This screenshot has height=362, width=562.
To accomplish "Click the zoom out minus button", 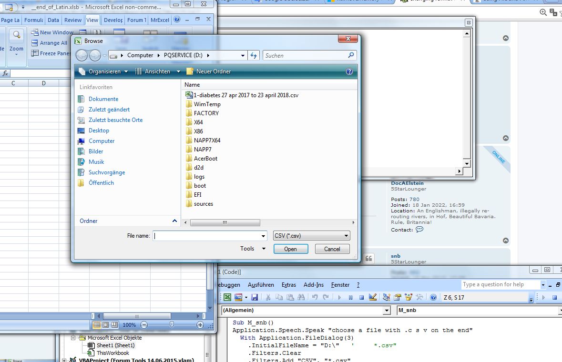I will 144,325.
